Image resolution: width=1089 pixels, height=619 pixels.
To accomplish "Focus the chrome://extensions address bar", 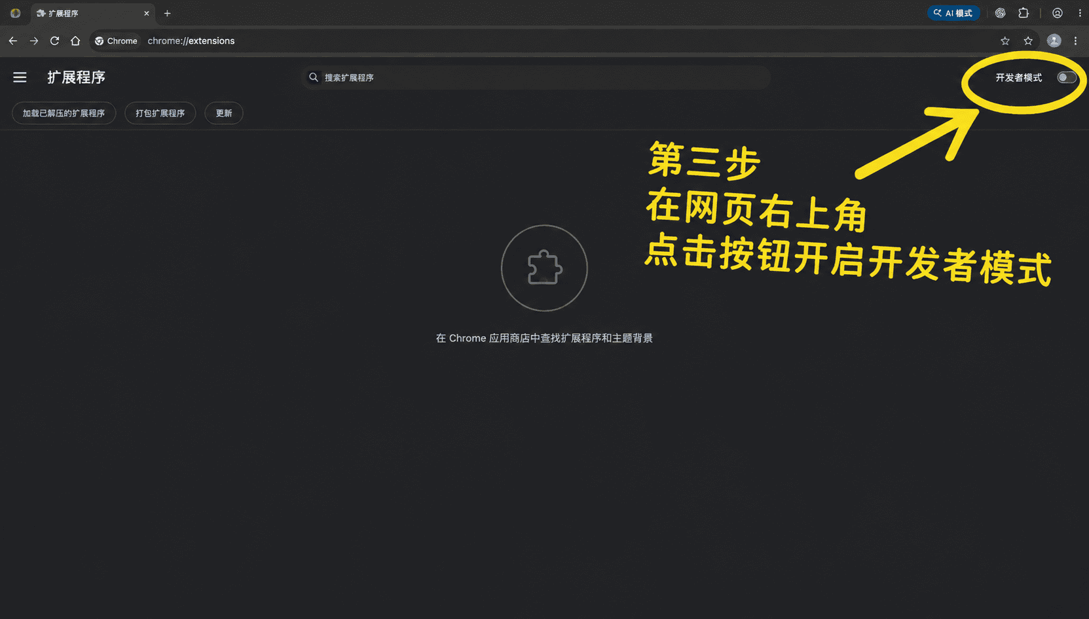I will pos(191,41).
